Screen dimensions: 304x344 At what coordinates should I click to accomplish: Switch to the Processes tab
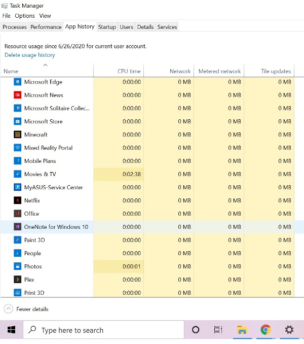pyautogui.click(x=15, y=27)
